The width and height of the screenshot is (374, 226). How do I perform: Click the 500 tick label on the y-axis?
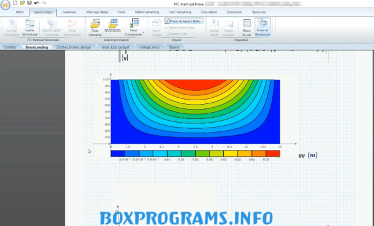[x=107, y=111]
